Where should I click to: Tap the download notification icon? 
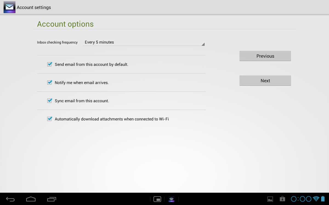click(x=282, y=199)
